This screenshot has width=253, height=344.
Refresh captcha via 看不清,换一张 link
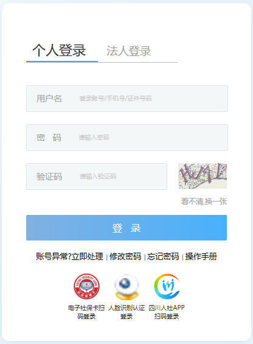[x=204, y=201]
